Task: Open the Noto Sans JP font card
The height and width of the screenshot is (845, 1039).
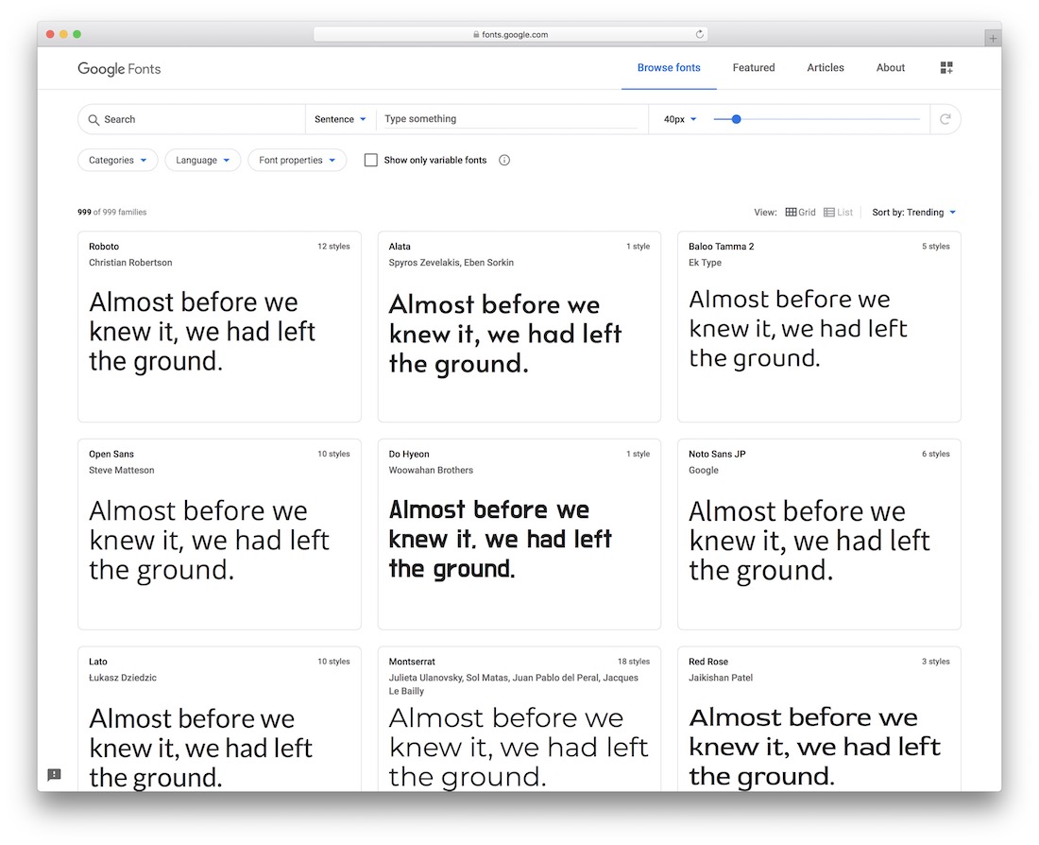Action: 819,534
